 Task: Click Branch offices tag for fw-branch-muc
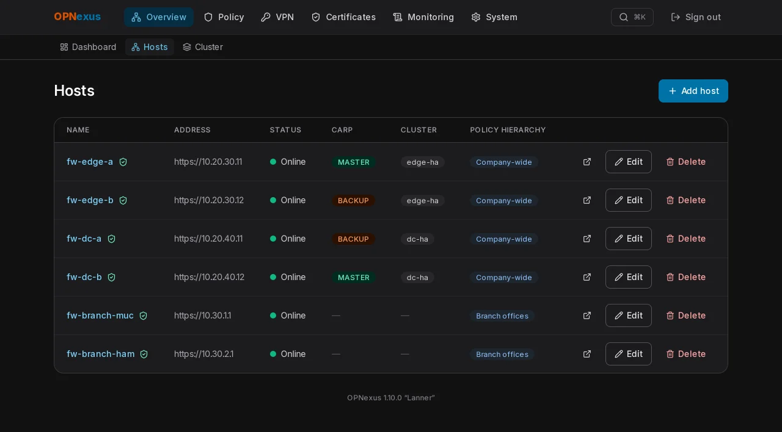pyautogui.click(x=502, y=316)
